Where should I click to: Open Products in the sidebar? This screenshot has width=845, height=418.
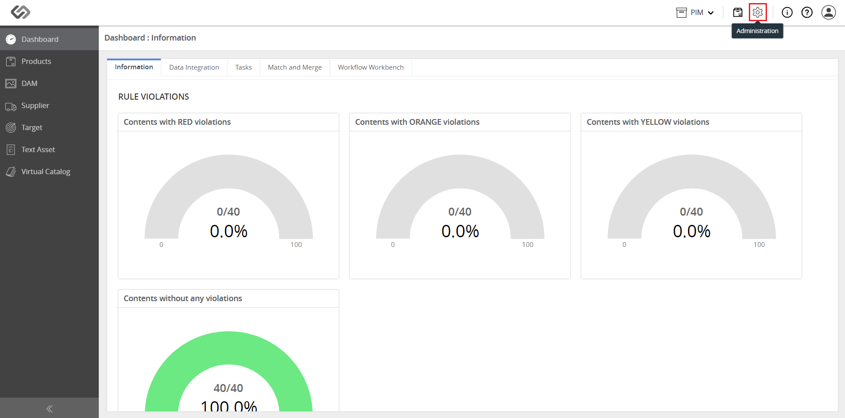click(49, 61)
